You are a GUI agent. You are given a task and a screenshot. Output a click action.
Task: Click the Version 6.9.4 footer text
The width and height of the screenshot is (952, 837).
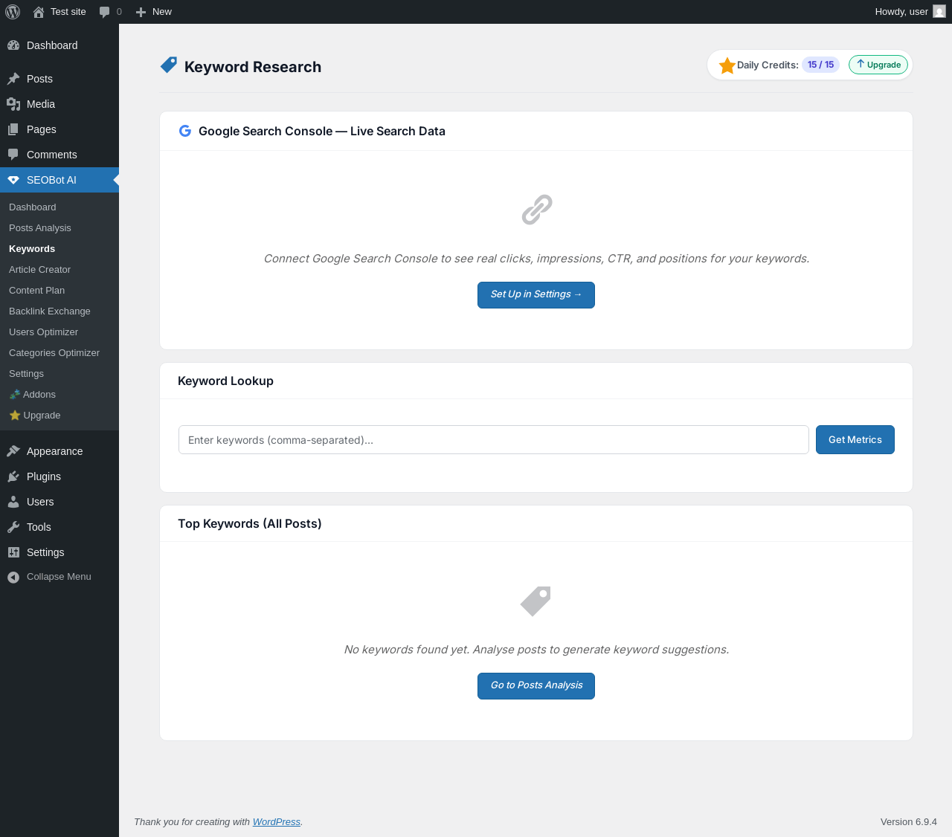pyautogui.click(x=909, y=822)
